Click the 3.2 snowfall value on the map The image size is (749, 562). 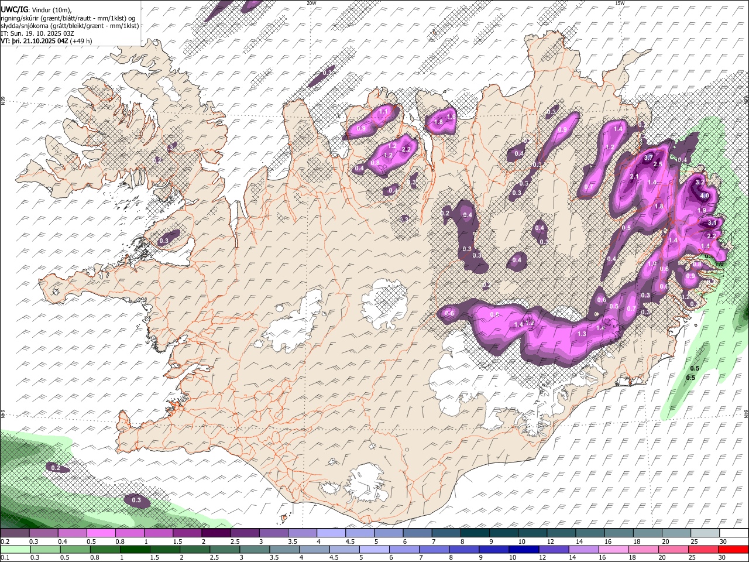click(699, 183)
